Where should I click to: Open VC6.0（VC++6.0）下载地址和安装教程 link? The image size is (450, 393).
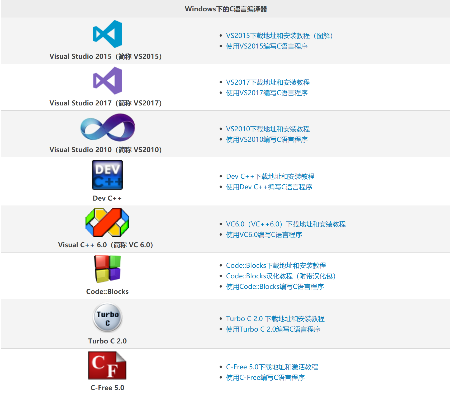(x=286, y=224)
